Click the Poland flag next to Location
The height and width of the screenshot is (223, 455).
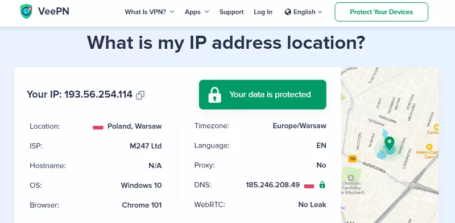pos(98,127)
